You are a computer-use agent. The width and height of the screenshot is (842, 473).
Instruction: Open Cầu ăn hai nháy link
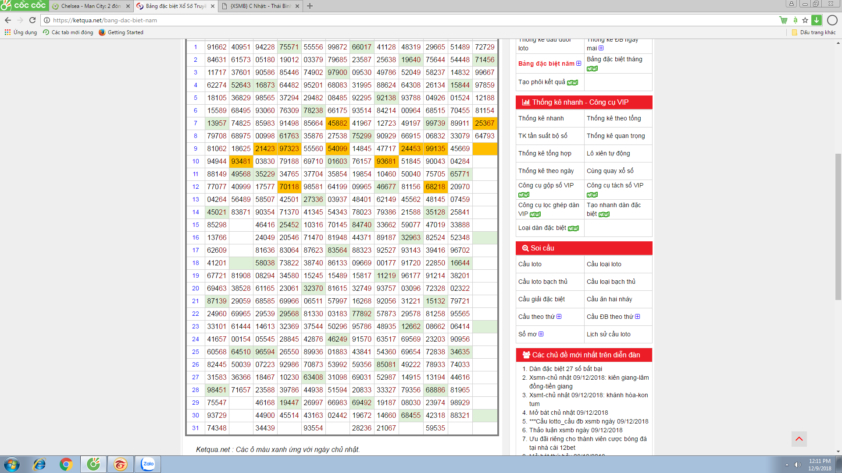coord(610,299)
